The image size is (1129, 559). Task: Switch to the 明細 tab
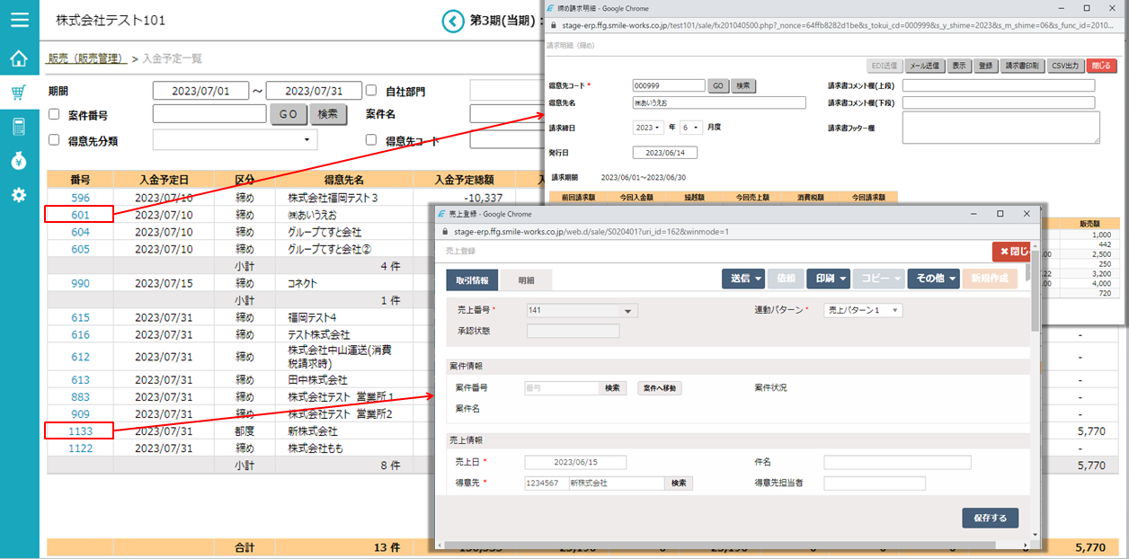[526, 280]
